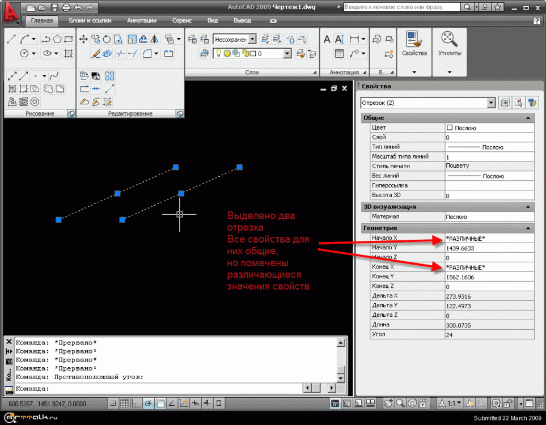Select the Spline curve tool
The width and height of the screenshot is (546, 425).
tap(54, 76)
